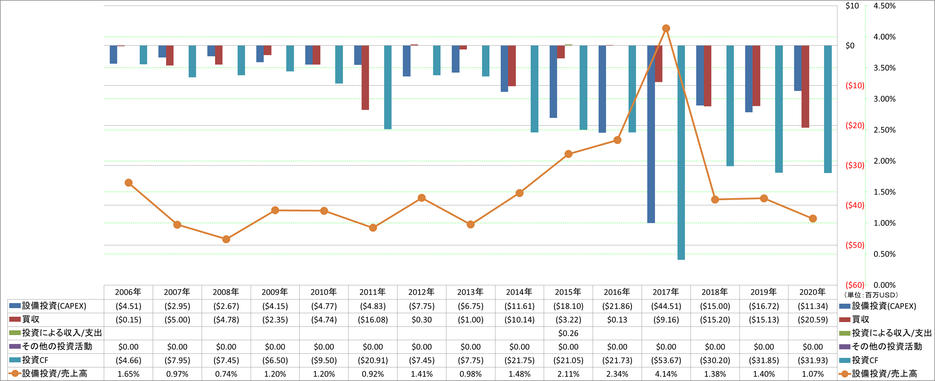Click the teal 投資CF legend swatch in the left table
The width and height of the screenshot is (935, 381).
pos(15,360)
